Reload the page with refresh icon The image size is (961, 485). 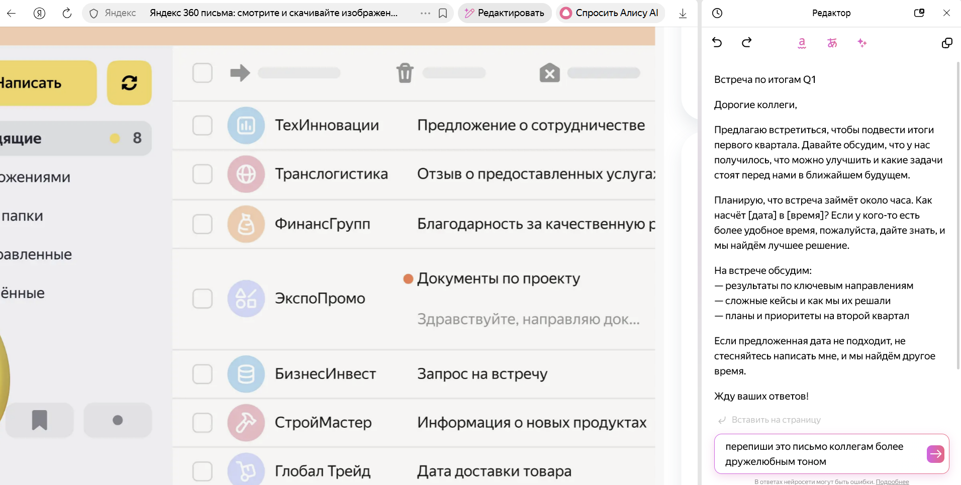(x=67, y=13)
